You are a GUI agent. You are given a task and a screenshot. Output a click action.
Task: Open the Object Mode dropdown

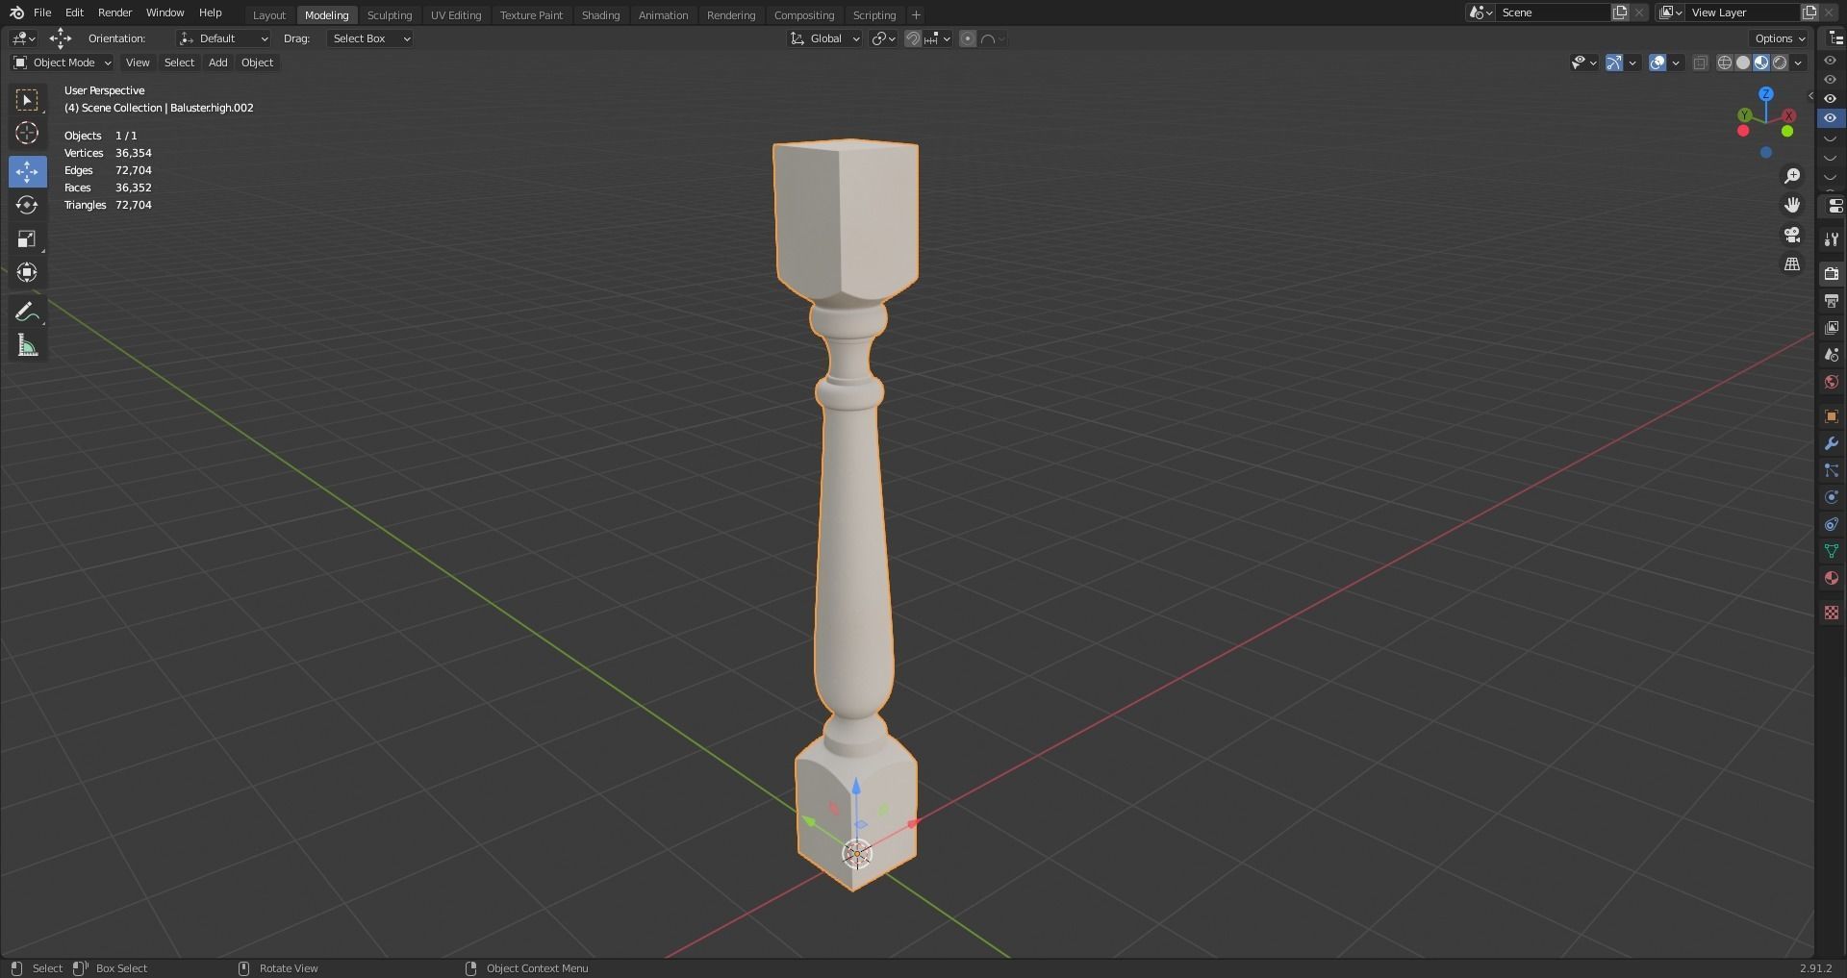pyautogui.click(x=63, y=63)
